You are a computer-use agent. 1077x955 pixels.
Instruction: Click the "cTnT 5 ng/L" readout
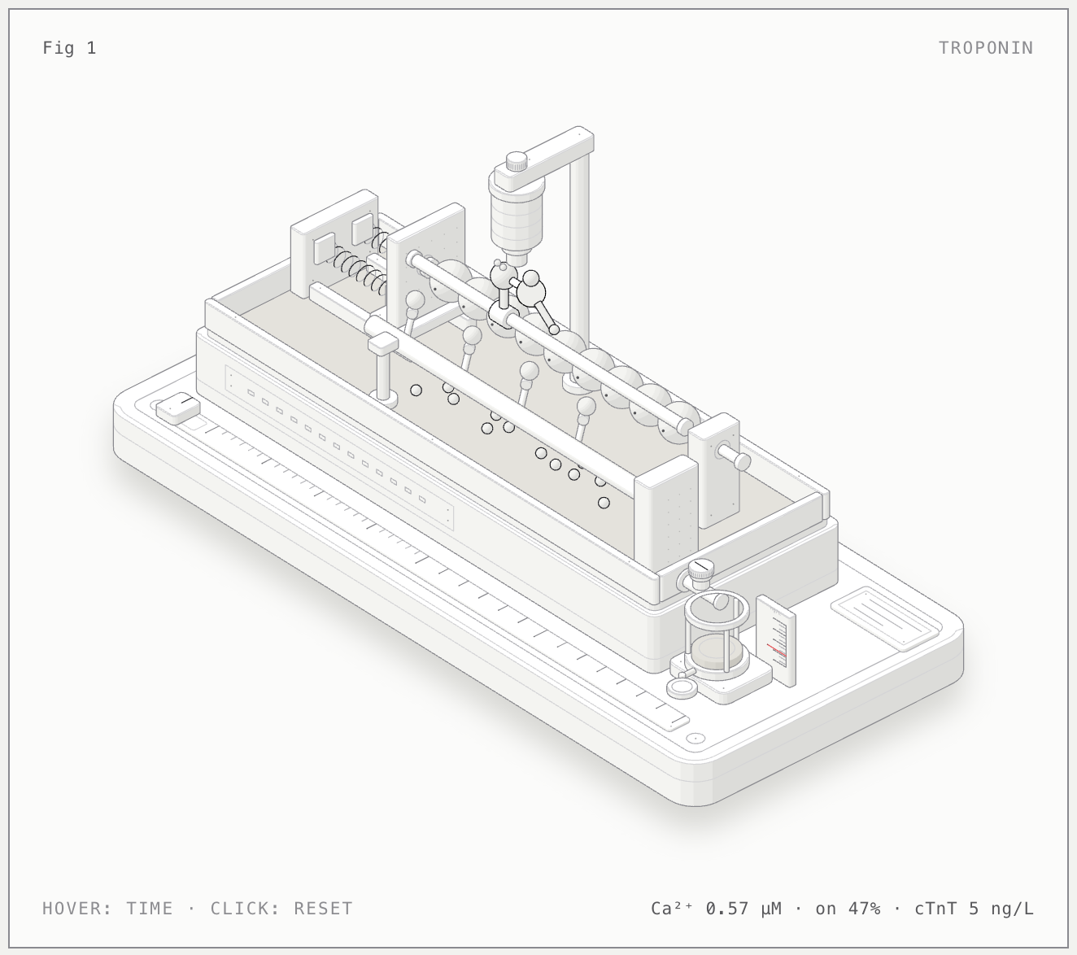tap(974, 908)
